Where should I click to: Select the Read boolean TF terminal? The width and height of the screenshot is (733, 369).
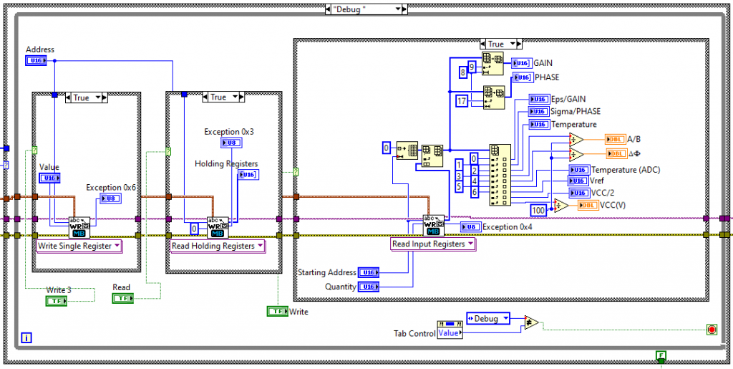pos(122,298)
